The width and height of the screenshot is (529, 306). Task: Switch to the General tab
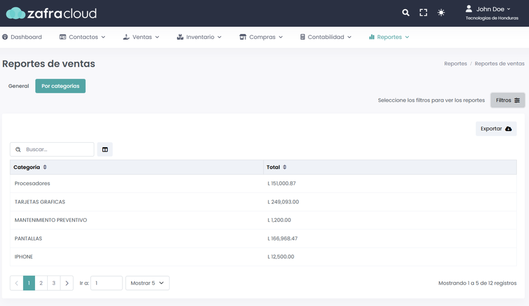tap(18, 86)
